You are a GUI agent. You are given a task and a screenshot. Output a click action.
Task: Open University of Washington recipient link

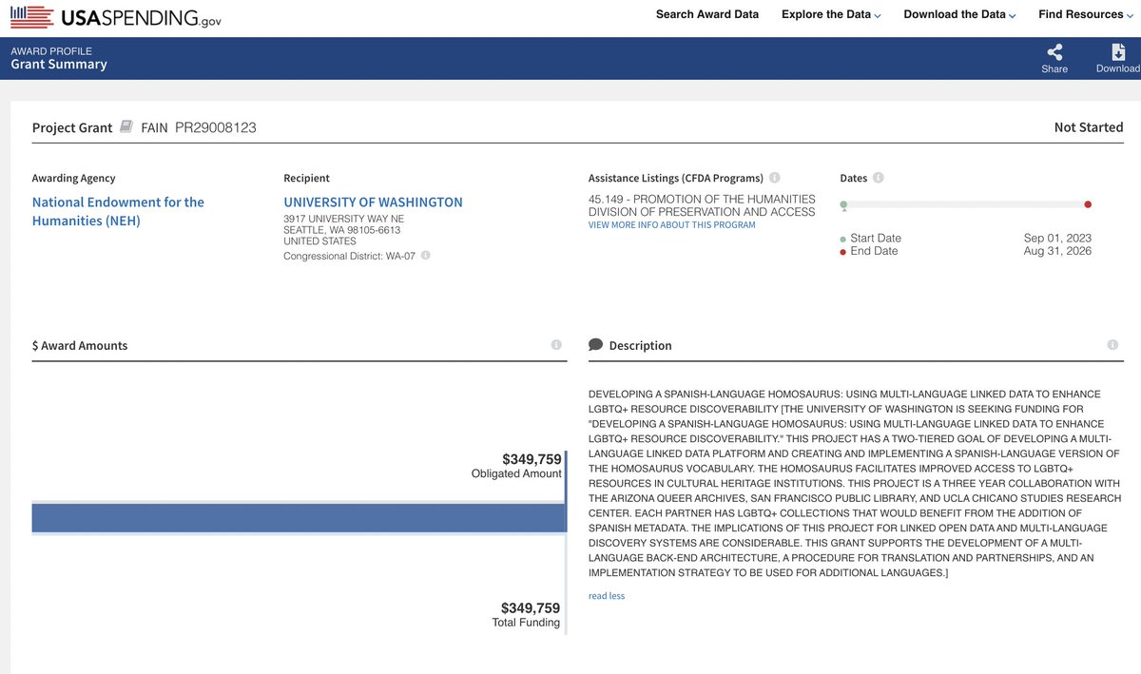tap(373, 202)
